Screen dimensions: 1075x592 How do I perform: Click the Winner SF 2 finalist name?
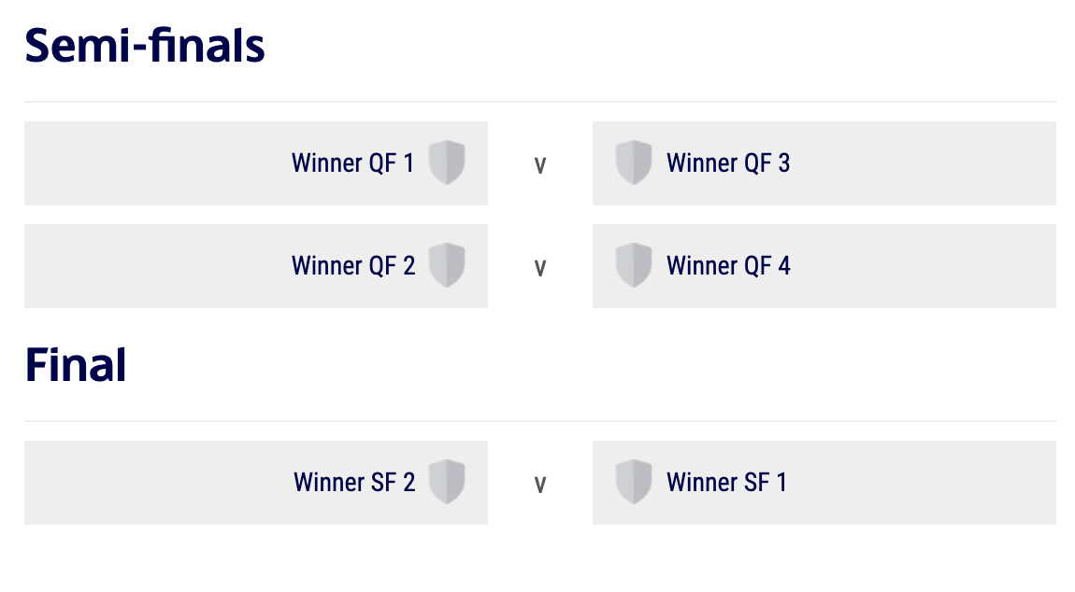(354, 483)
